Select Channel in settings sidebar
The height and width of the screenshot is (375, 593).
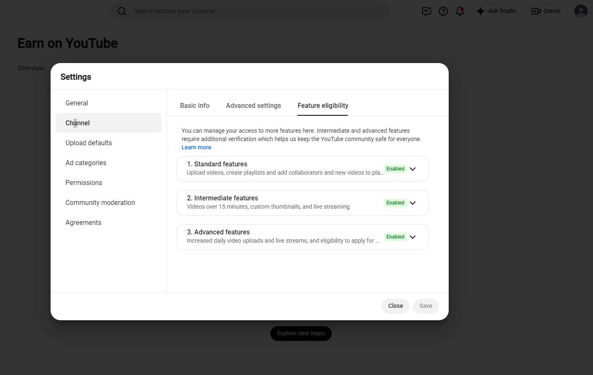pyautogui.click(x=108, y=123)
